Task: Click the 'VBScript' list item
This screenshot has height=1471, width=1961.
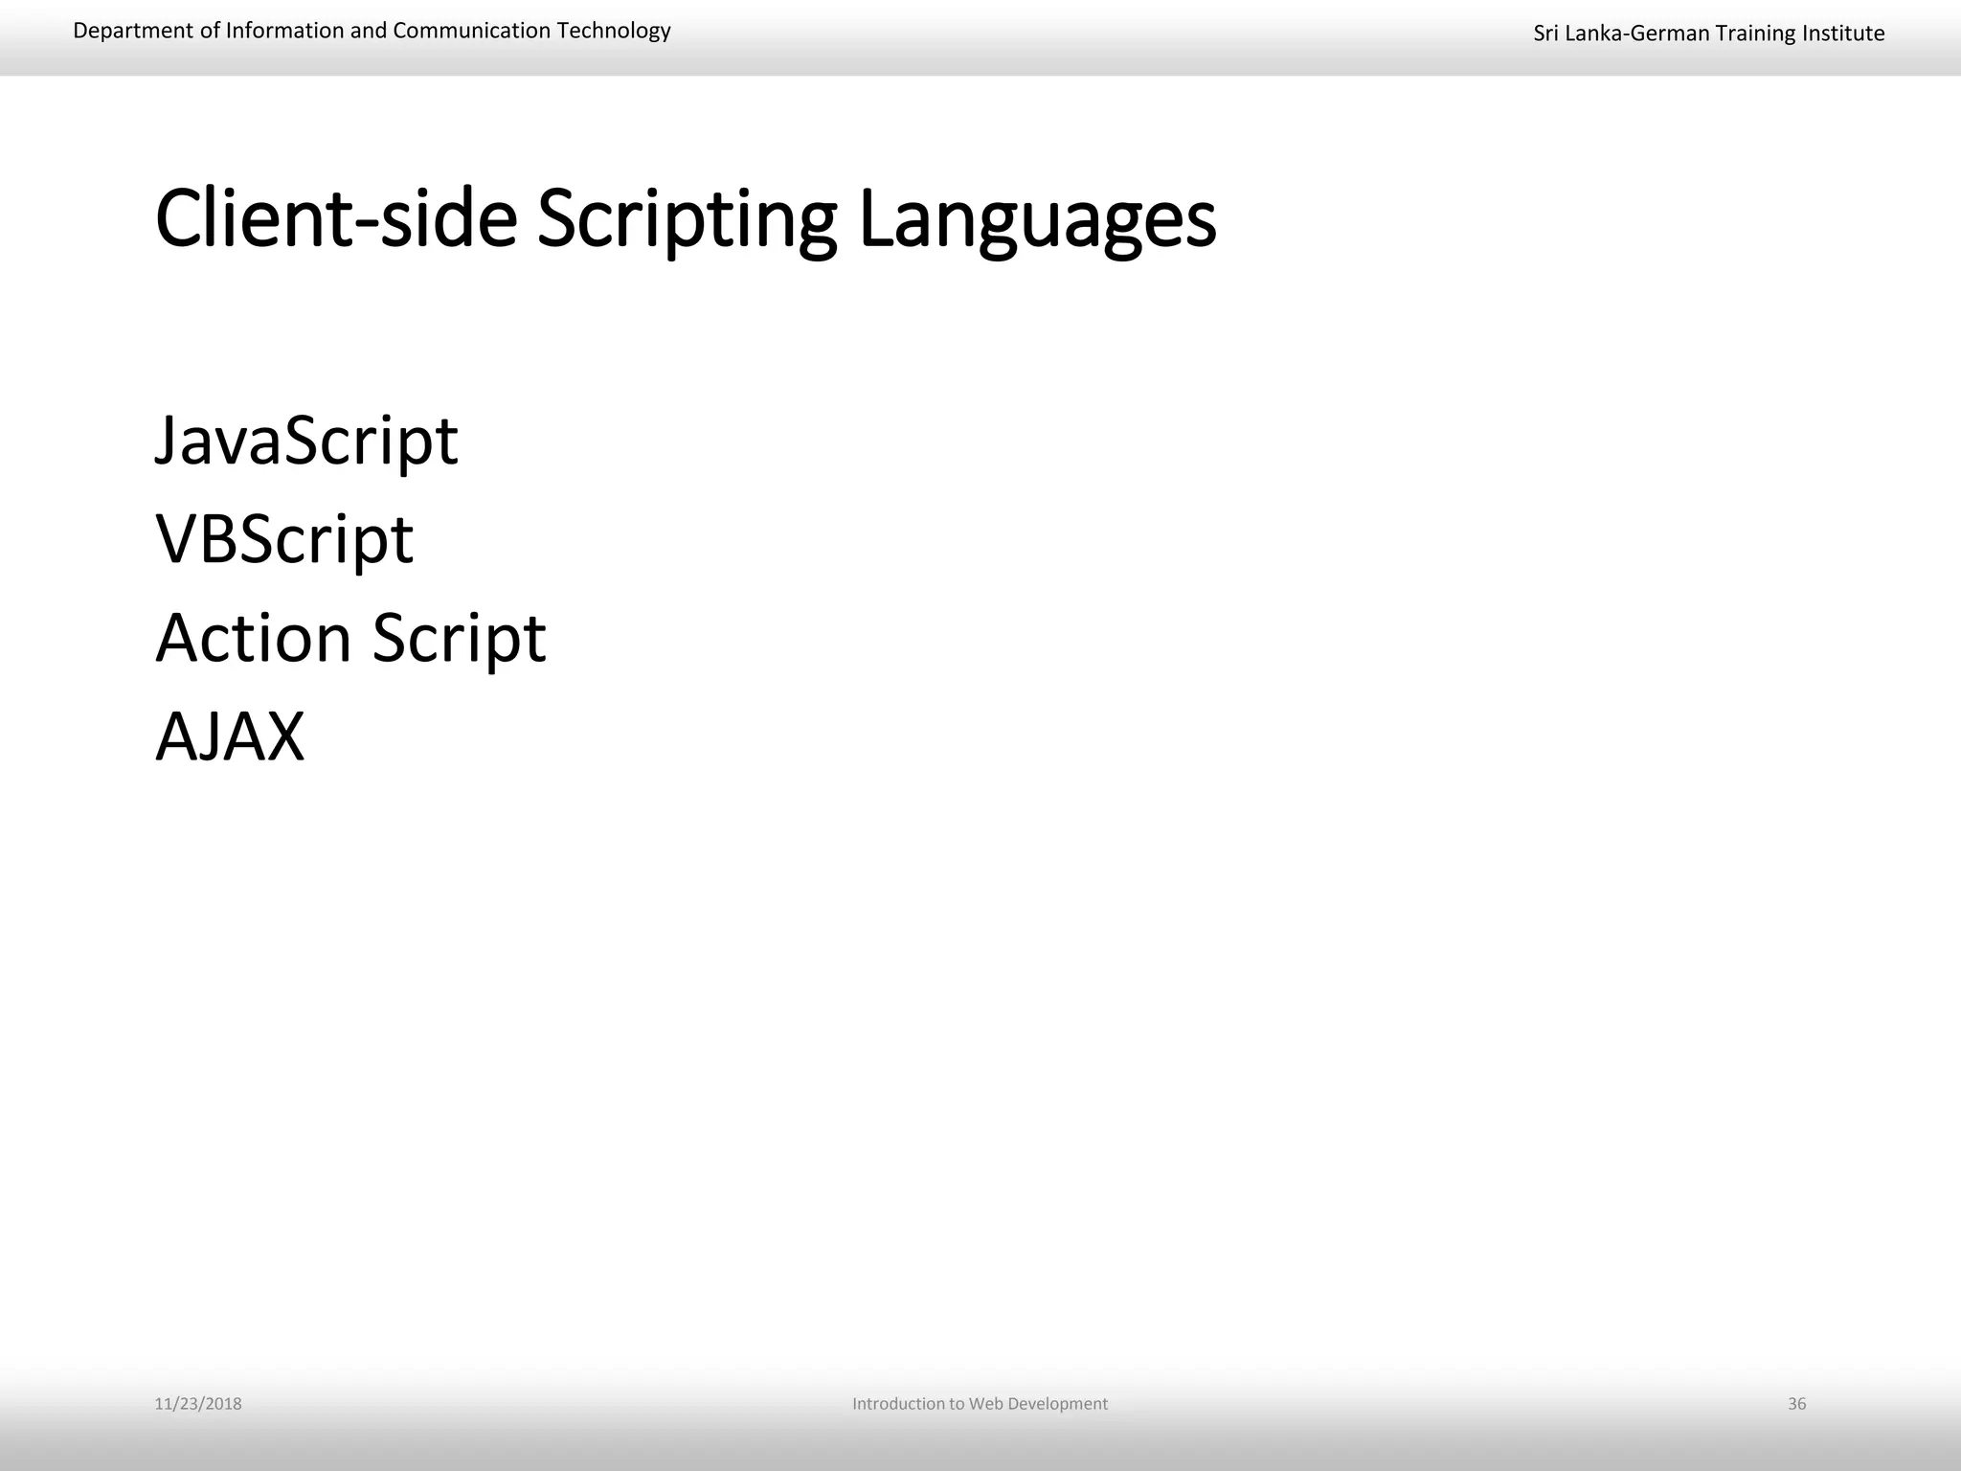Action: tap(284, 540)
